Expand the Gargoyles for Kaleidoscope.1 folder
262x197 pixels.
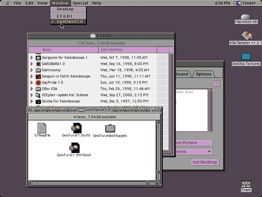click(x=31, y=58)
